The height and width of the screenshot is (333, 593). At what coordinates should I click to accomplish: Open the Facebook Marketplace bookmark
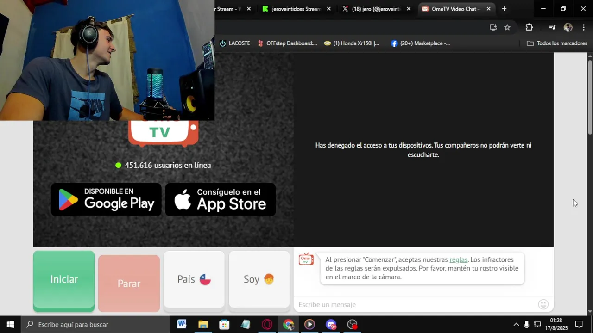[421, 43]
